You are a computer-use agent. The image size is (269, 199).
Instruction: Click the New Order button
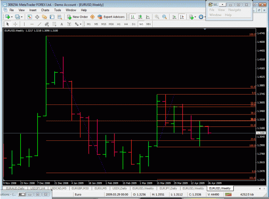[78, 17]
